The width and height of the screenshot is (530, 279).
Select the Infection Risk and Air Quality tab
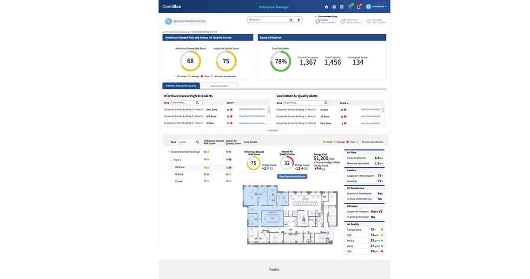[x=181, y=86]
